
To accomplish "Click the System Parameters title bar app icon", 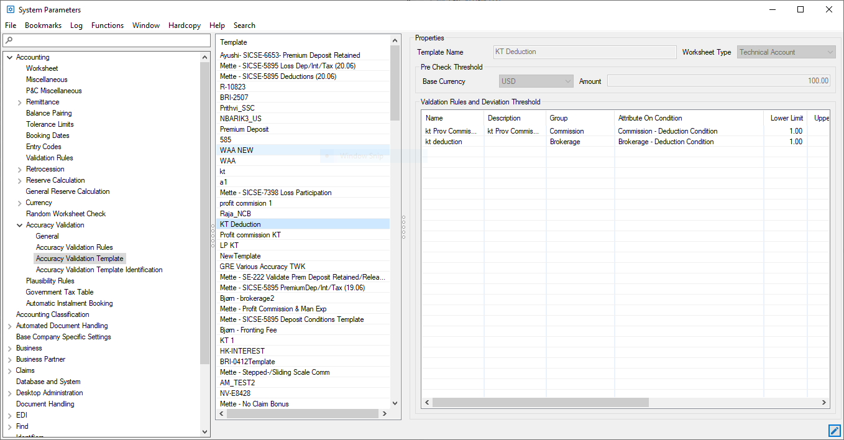I will click(x=10, y=9).
